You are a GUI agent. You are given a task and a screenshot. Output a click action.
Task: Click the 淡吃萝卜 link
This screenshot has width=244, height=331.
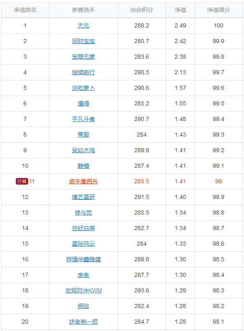point(83,88)
